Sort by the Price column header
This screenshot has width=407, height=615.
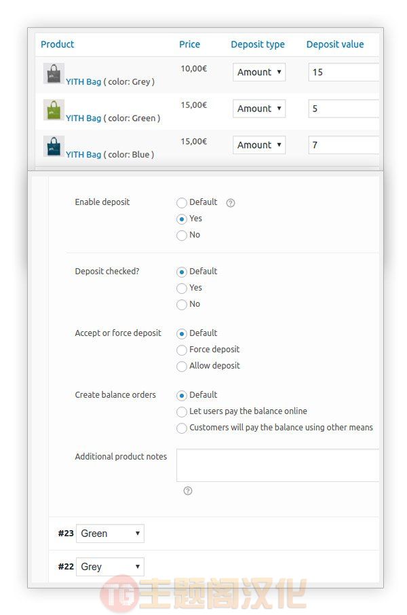(x=189, y=44)
